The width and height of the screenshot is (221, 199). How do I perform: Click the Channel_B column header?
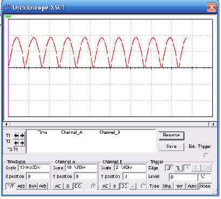pyautogui.click(x=109, y=132)
